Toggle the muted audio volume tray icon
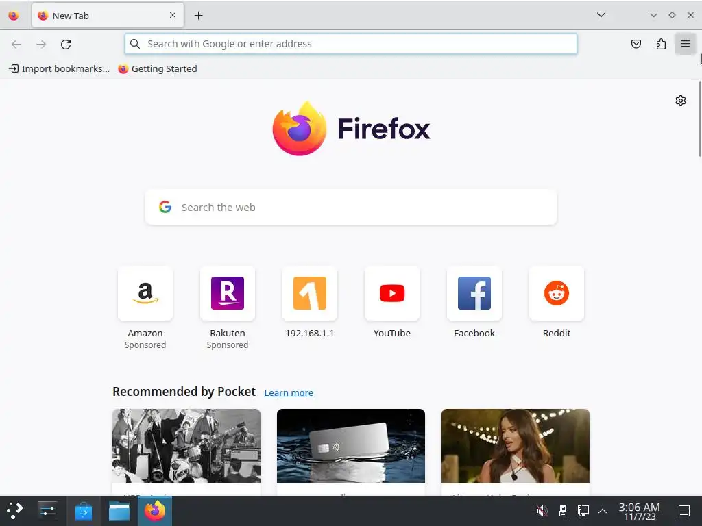Screen dimensions: 702x526 pyautogui.click(x=542, y=511)
